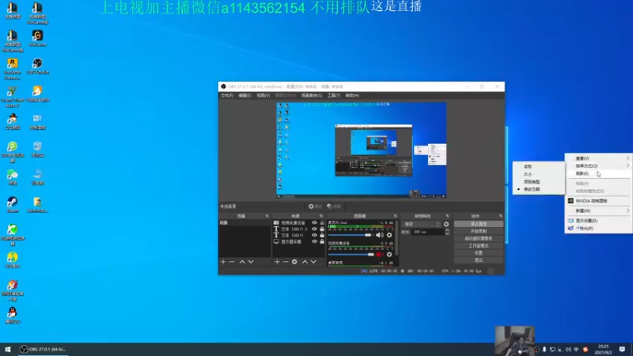Choose NVIDIA 控制面板 from context menu
This screenshot has width=633, height=356.
[598, 201]
